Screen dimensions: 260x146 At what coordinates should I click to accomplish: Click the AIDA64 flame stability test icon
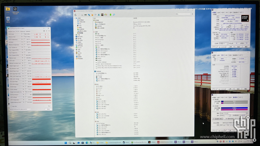coord(92,15)
